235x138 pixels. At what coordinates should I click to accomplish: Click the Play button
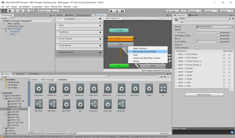(111, 11)
